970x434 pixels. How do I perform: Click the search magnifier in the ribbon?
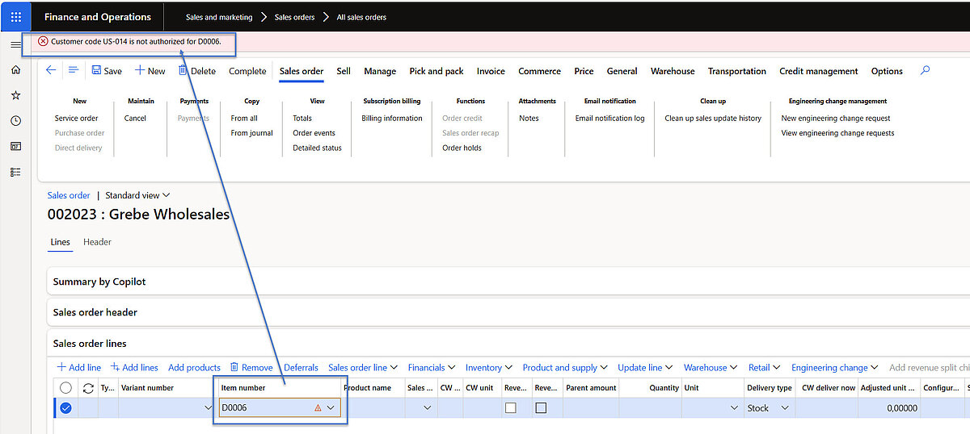(926, 71)
